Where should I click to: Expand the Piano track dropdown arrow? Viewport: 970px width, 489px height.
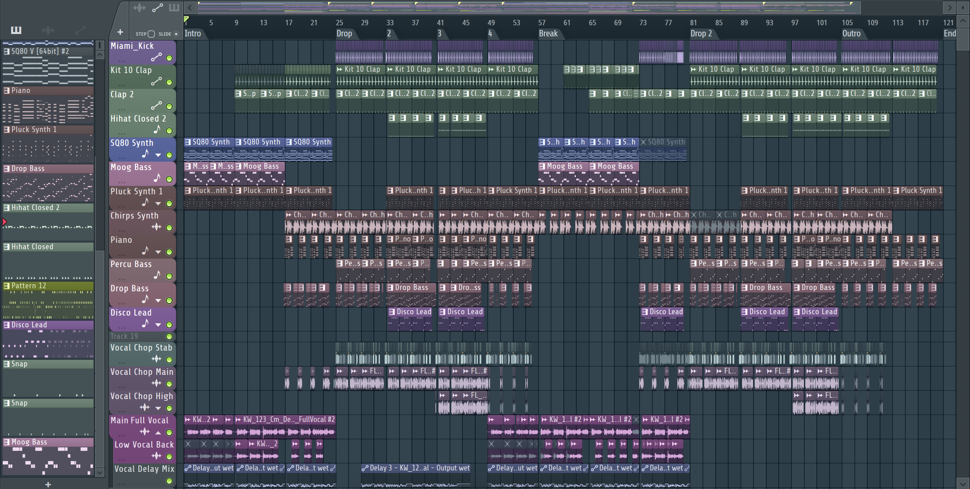coord(158,252)
